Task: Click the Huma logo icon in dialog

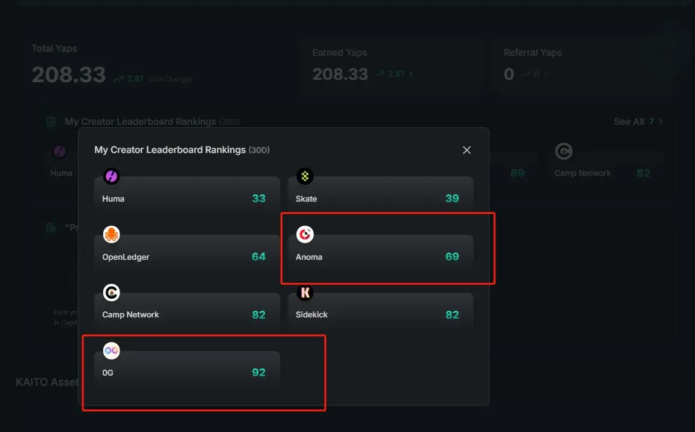Action: (111, 176)
